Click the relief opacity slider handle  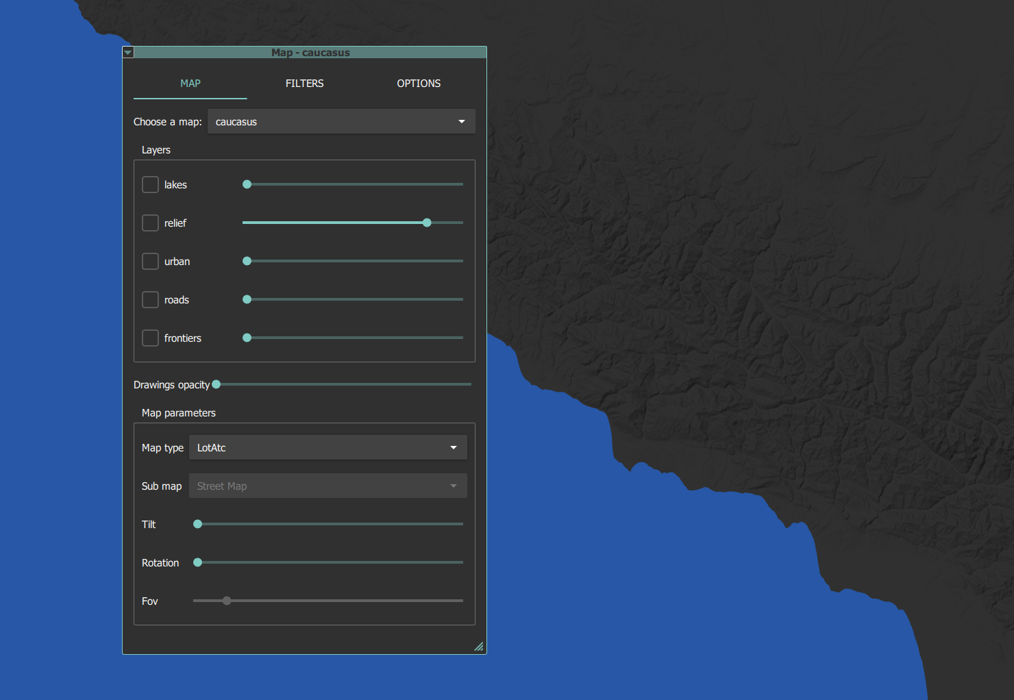tap(427, 223)
